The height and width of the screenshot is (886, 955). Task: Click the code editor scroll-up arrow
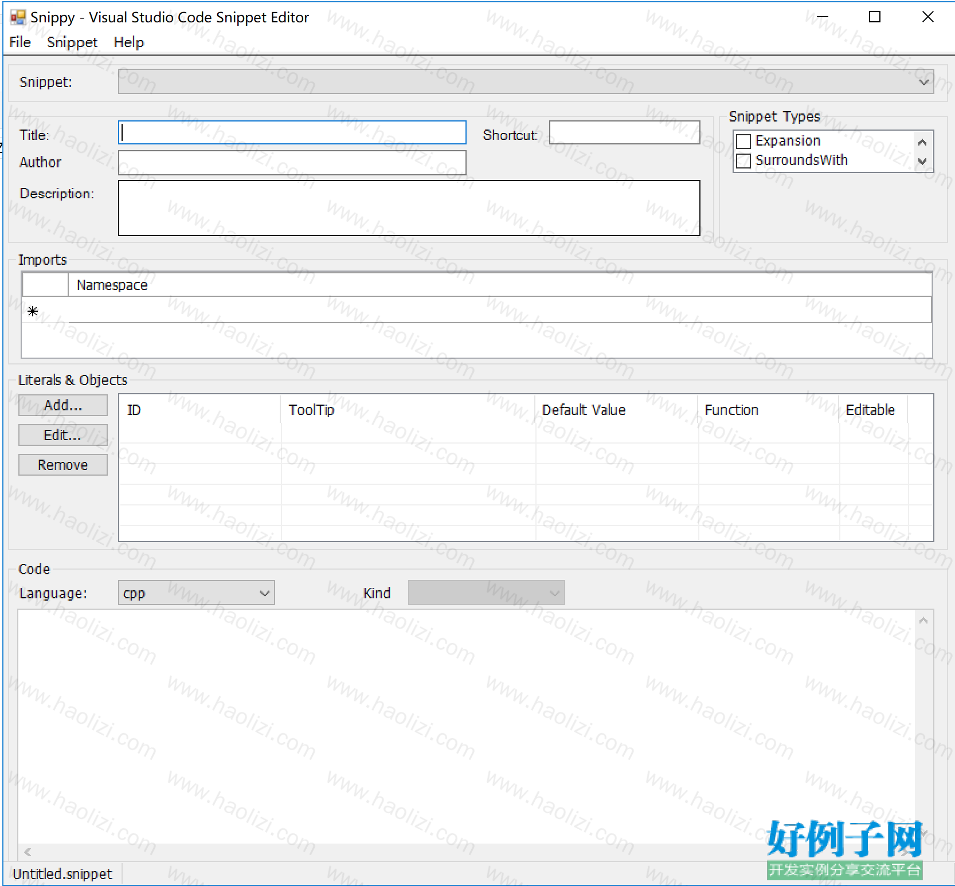point(923,620)
